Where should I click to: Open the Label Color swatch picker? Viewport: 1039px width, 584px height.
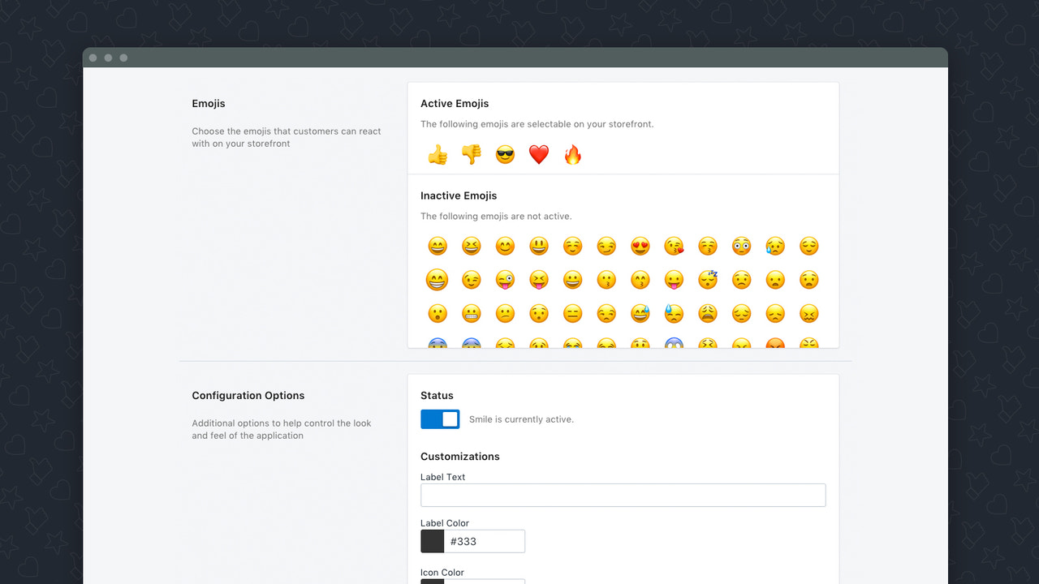click(431, 540)
